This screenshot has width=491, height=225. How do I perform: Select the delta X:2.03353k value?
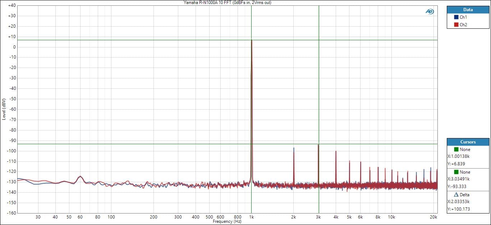pyautogui.click(x=459, y=202)
